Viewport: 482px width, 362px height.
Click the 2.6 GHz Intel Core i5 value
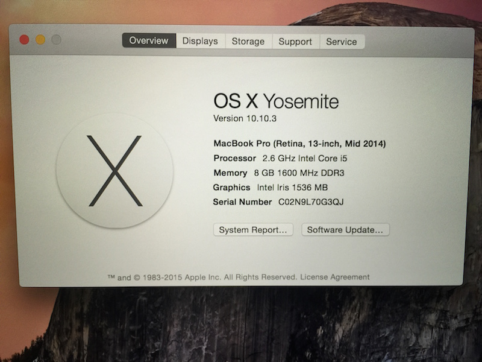pos(305,158)
